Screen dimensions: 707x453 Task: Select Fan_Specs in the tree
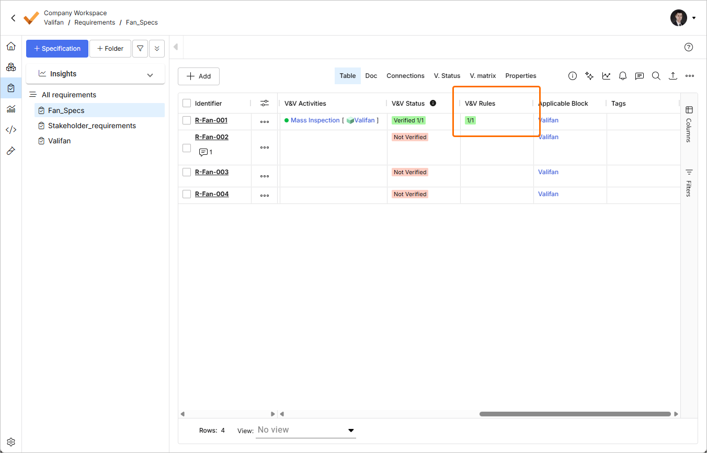[x=99, y=110]
